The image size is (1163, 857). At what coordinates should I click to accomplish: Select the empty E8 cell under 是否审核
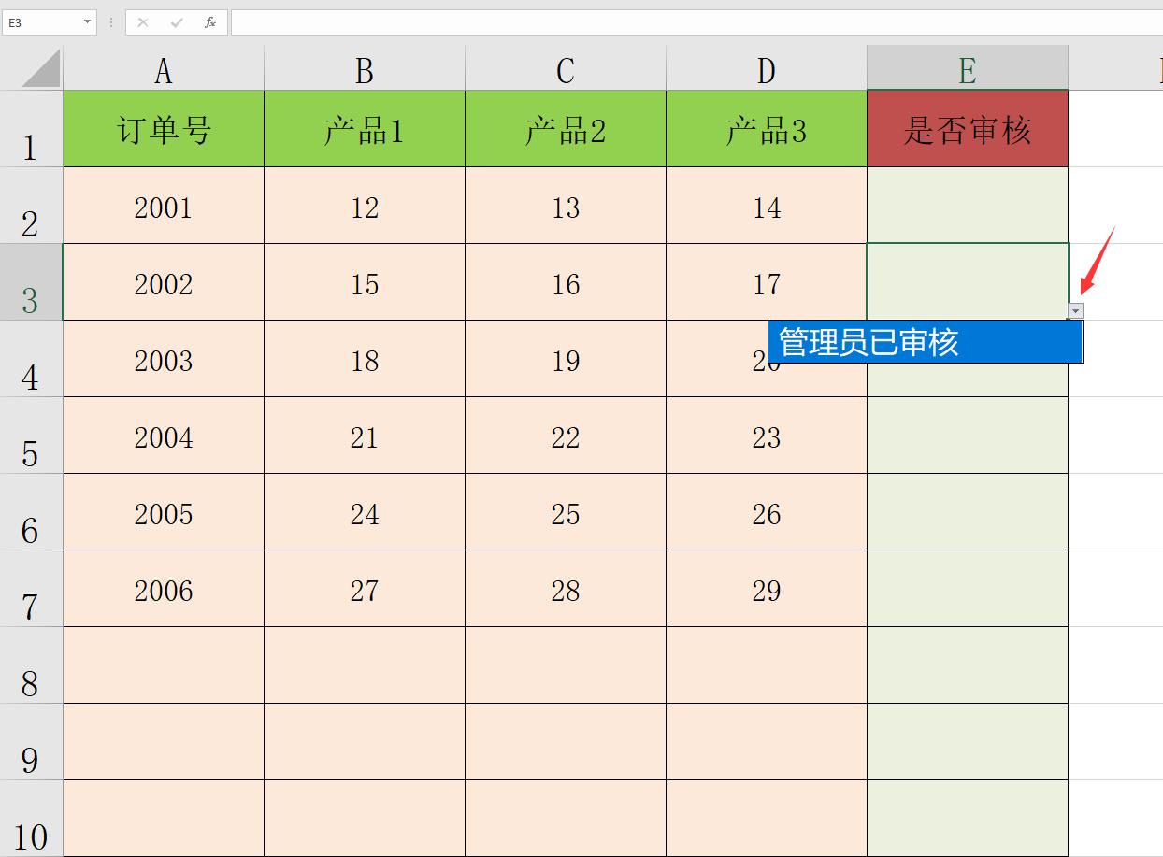click(x=967, y=666)
